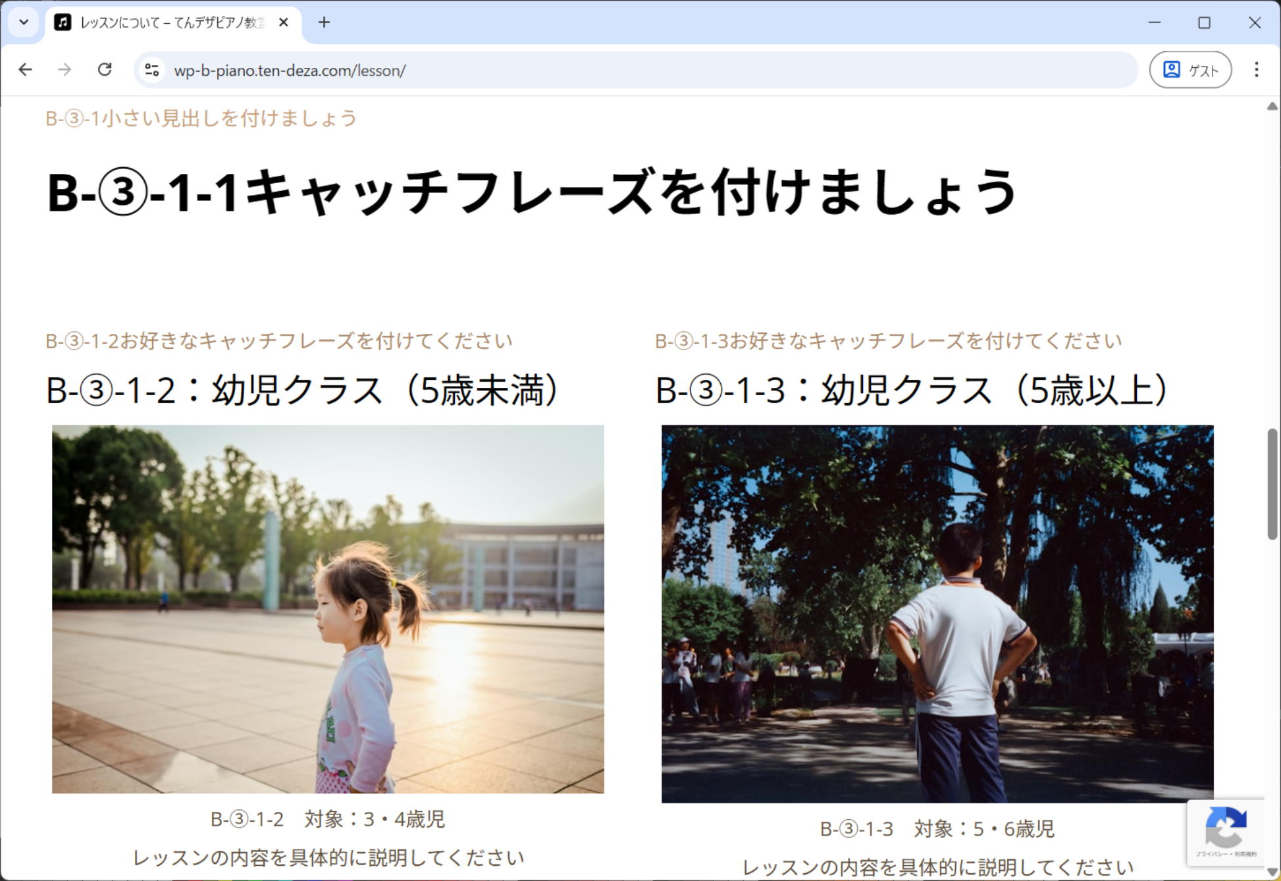Open Chrome three-dot menu
This screenshot has width=1281, height=881.
tap(1256, 70)
